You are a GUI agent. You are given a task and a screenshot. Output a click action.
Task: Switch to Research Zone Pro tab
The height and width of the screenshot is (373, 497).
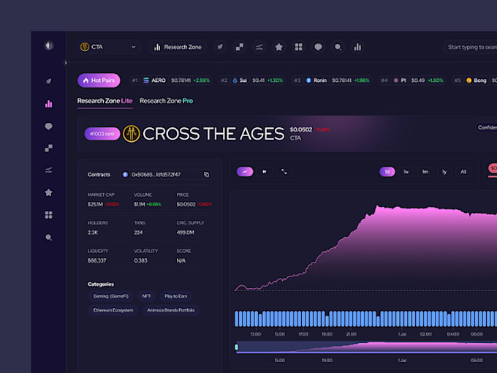coord(166,101)
